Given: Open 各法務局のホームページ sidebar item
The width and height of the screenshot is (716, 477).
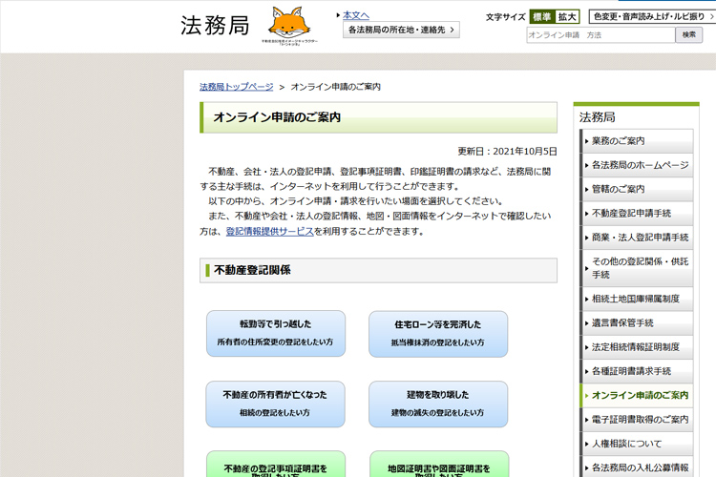Looking at the screenshot, I should click(637, 165).
